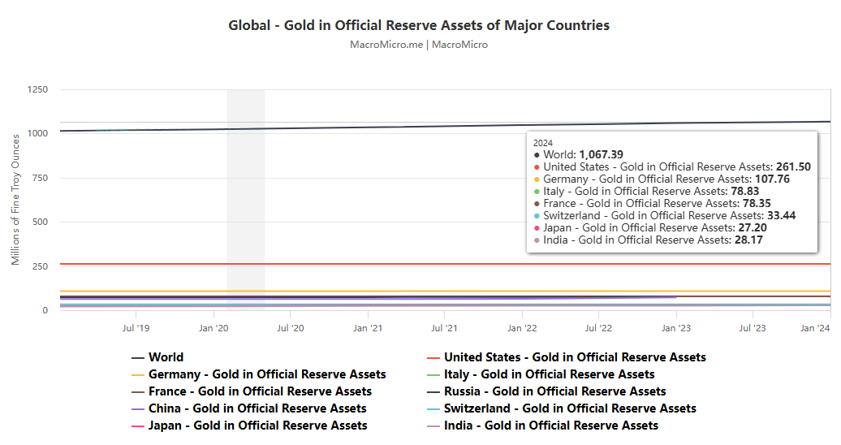Disable the France series in legend
The image size is (841, 445).
tap(260, 391)
